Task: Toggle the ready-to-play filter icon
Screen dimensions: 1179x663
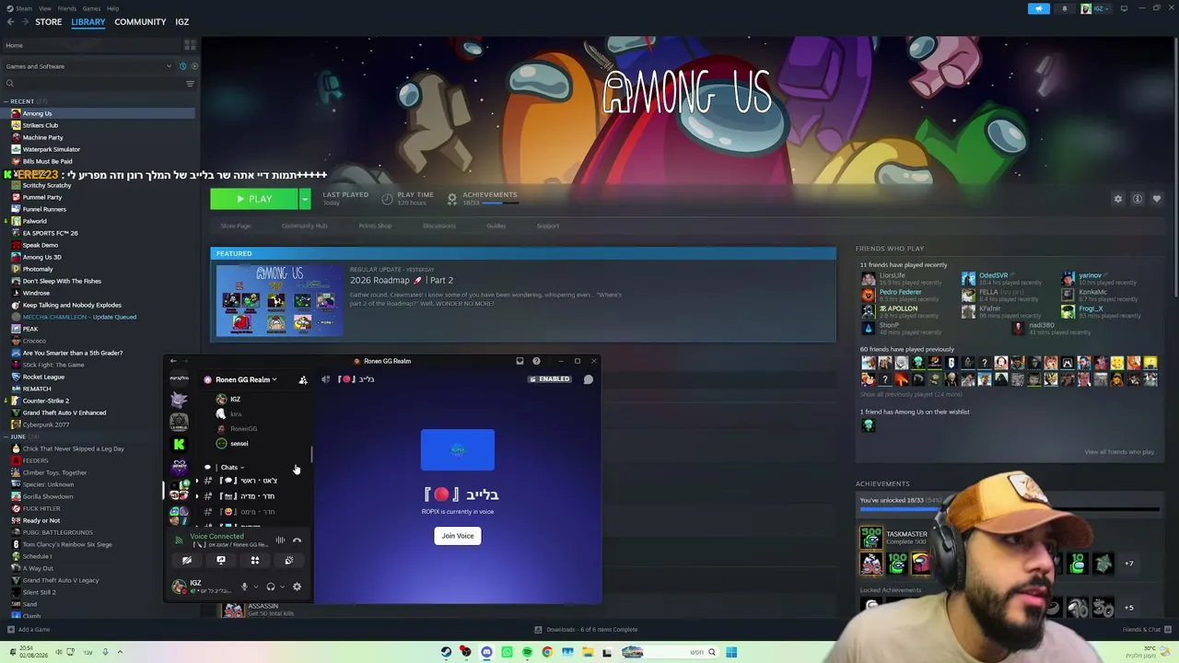Action: tap(193, 66)
